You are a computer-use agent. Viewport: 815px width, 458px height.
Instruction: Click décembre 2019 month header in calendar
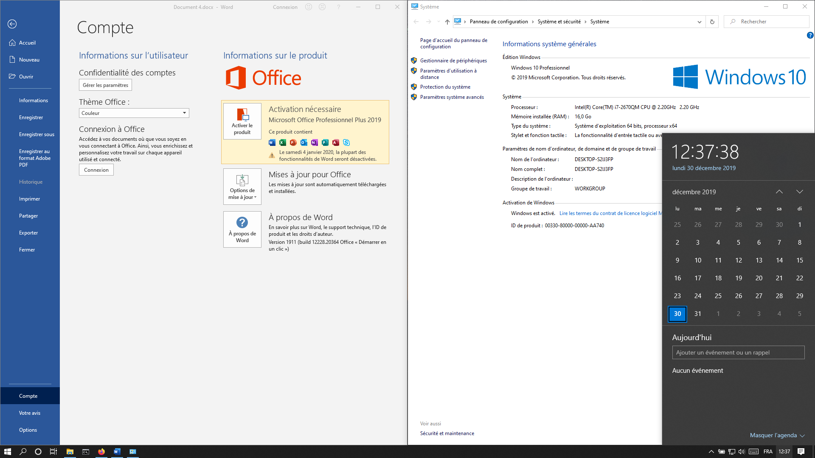point(694,192)
